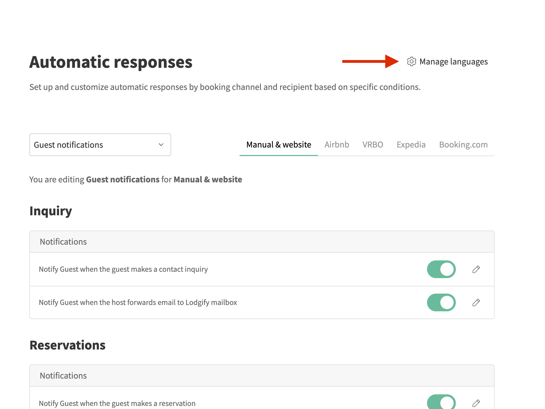The image size is (545, 409).
Task: Edit the Lodgify mailbox forwarding notification pencil icon
Action: [476, 302]
